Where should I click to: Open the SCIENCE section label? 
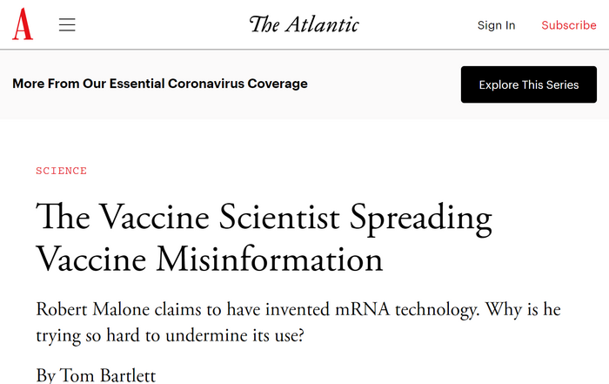point(61,171)
